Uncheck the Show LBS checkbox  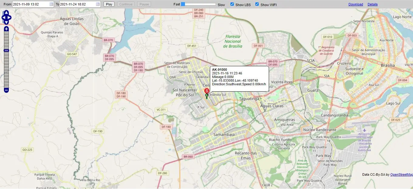tap(232, 4)
